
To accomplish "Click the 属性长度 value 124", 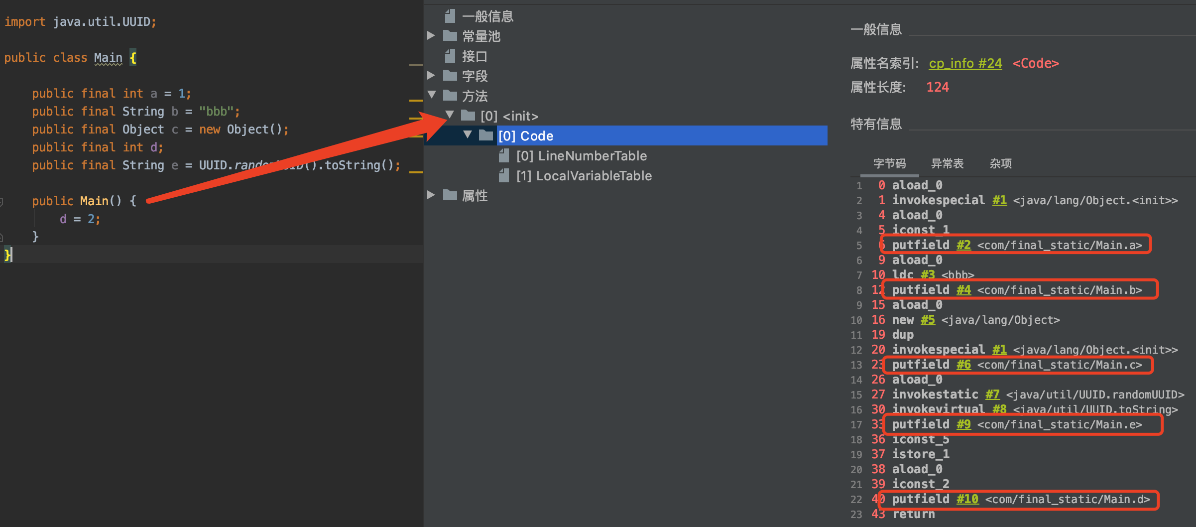I will click(x=938, y=87).
